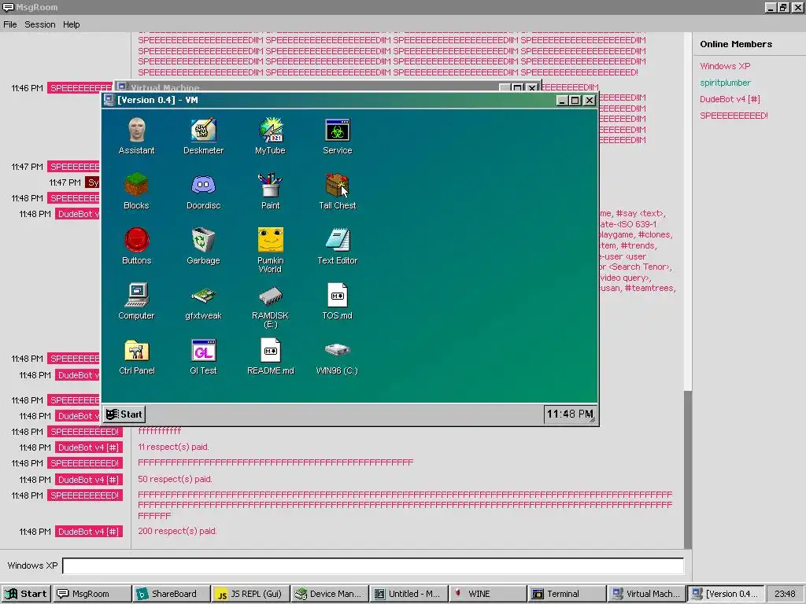Select spiritplumber in Online Members
Viewport: 806px width, 604px height.
point(725,83)
